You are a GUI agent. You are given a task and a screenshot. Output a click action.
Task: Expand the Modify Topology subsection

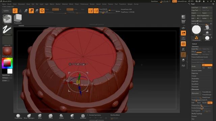tap(197, 114)
